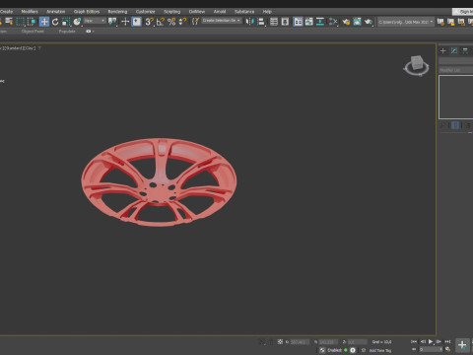Click the current frame number field
Viewport: 473px width, 355px height.
pos(430,349)
